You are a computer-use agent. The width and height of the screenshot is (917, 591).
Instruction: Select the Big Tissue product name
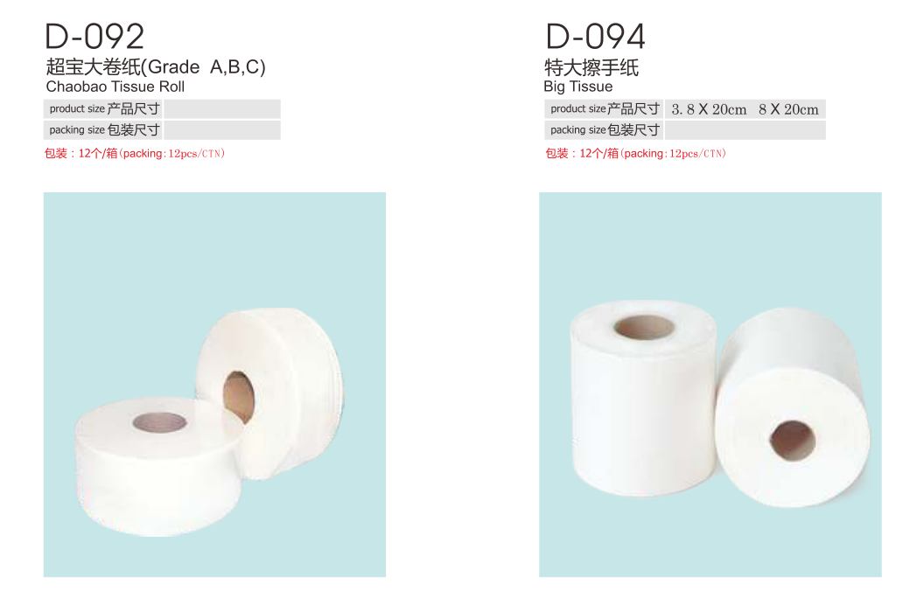click(577, 87)
